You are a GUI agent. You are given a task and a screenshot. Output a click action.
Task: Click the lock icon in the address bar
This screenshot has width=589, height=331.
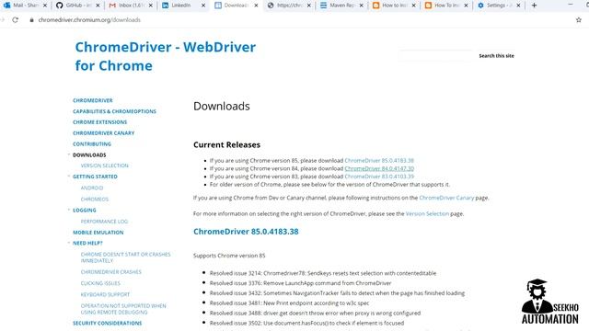point(31,20)
